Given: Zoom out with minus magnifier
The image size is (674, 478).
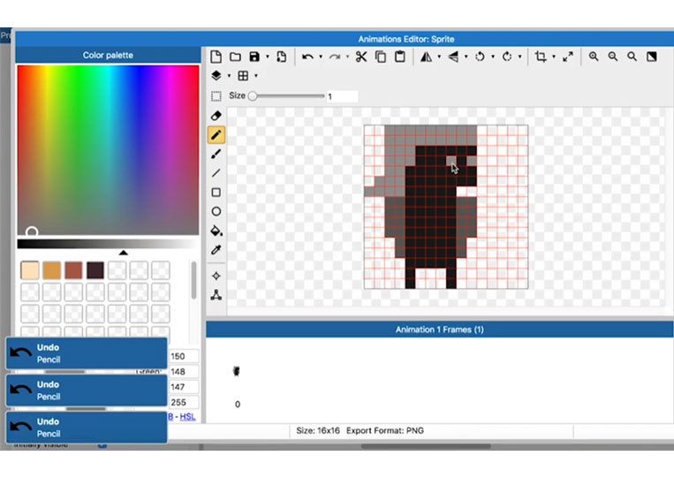Looking at the screenshot, I should click(x=613, y=57).
